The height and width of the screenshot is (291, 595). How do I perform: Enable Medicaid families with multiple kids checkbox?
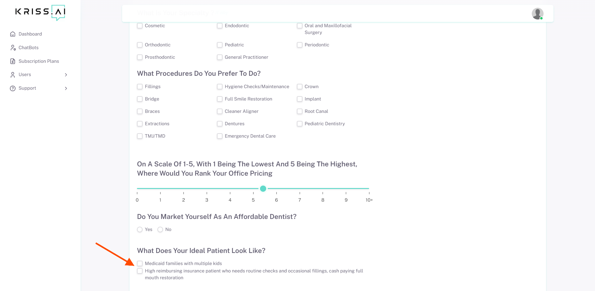pyautogui.click(x=140, y=263)
